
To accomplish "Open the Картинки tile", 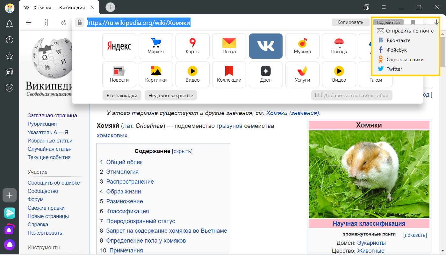I will (x=156, y=75).
